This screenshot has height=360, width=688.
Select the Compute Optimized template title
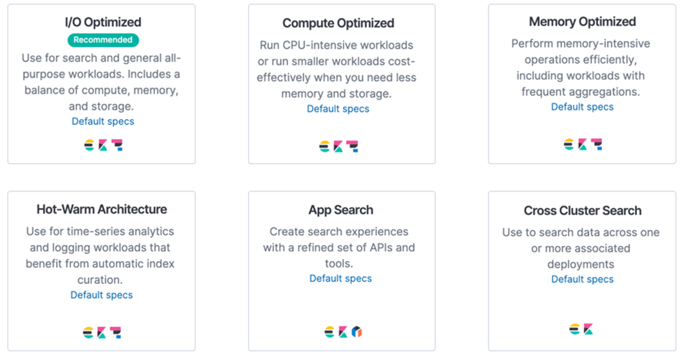pos(338,24)
